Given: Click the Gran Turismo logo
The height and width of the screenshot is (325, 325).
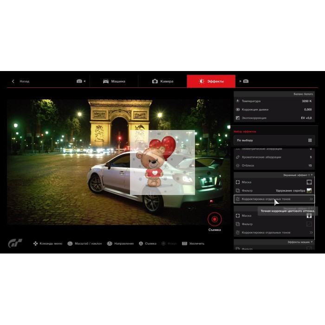Looking at the screenshot, I should pos(15,243).
